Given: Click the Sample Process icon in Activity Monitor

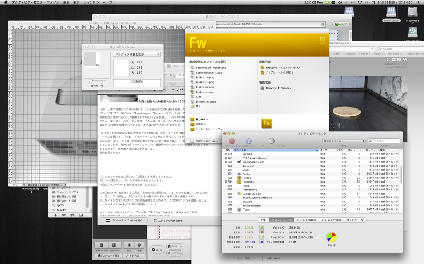Looking at the screenshot, I should pos(271,141).
